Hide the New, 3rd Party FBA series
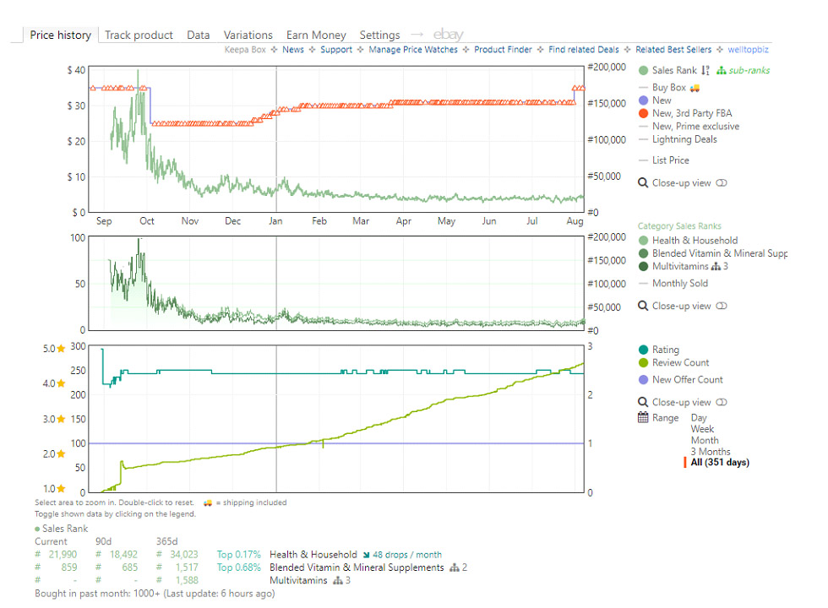 [x=691, y=113]
